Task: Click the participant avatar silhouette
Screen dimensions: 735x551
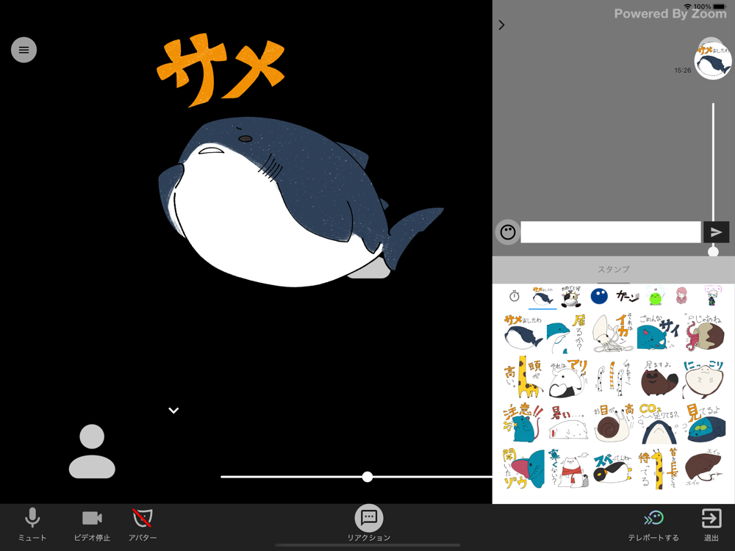Action: (x=92, y=451)
